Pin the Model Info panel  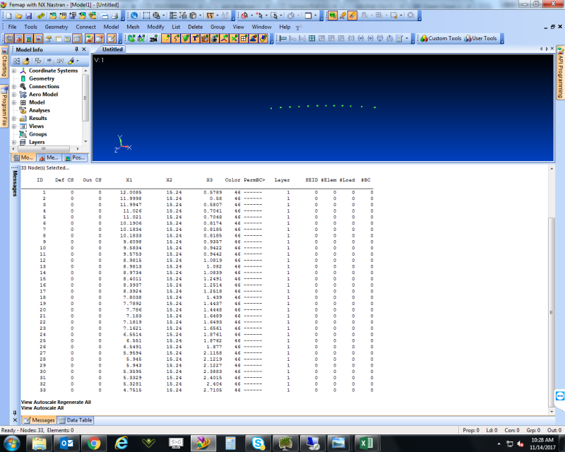(x=76, y=49)
